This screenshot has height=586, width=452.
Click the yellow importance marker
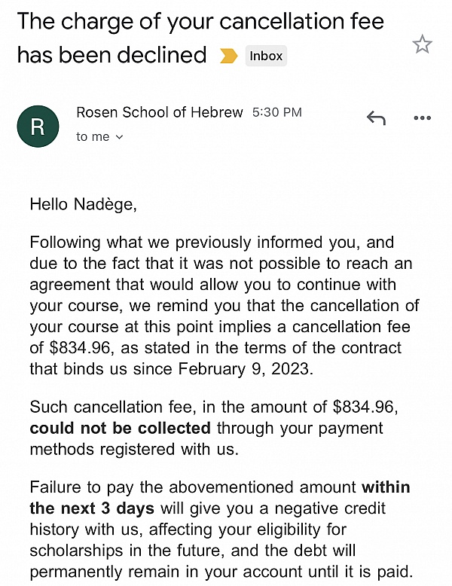(x=228, y=56)
